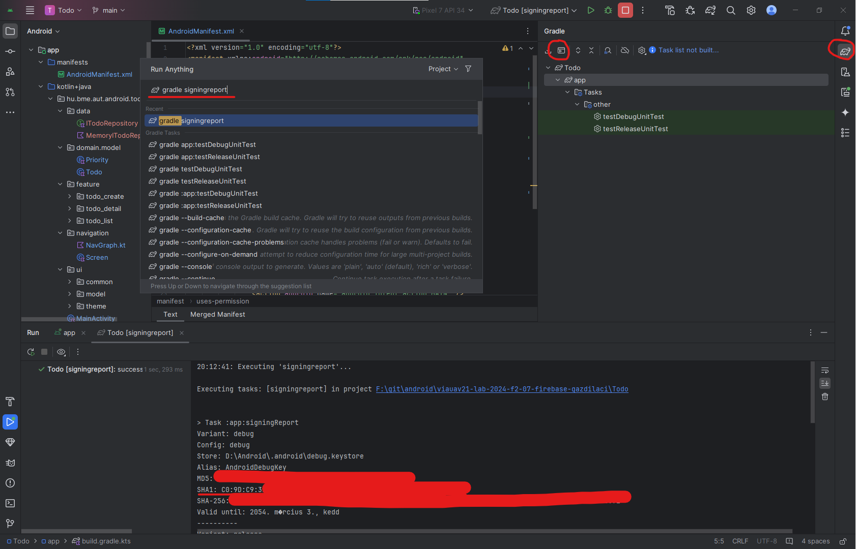
Task: Toggle read-only lock in status bar
Action: [x=843, y=541]
